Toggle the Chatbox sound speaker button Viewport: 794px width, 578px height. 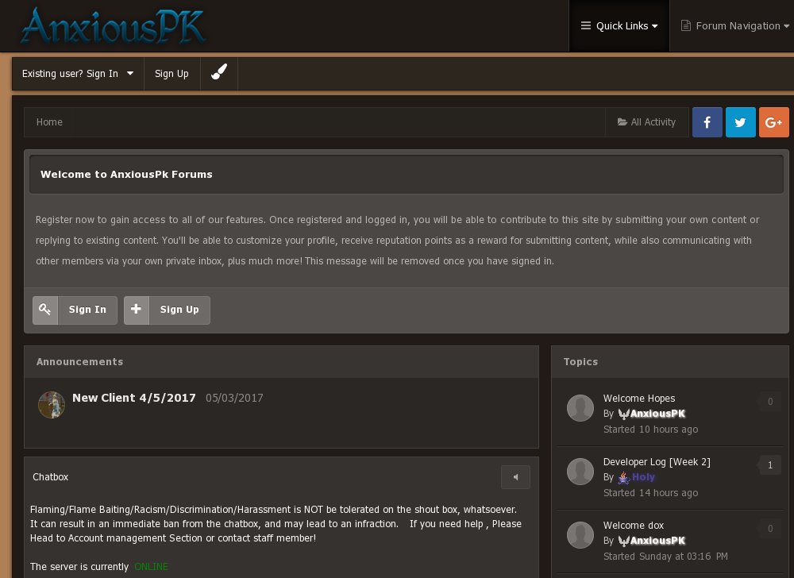pos(515,477)
